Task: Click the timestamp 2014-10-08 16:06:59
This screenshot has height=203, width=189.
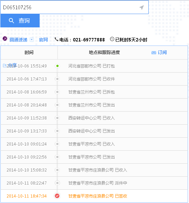Action: click(27, 92)
